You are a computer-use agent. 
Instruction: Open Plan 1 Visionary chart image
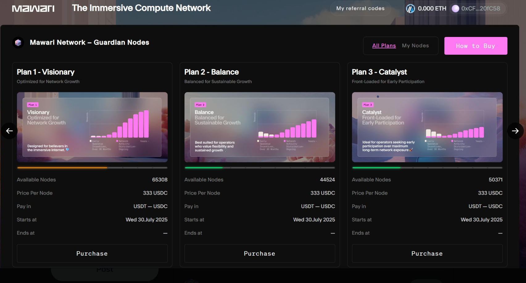92,127
